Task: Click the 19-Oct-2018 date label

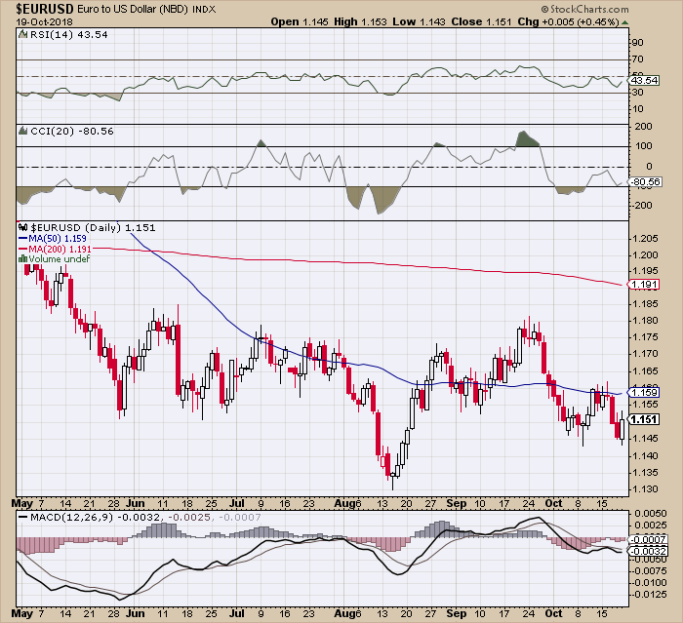Action: point(45,22)
